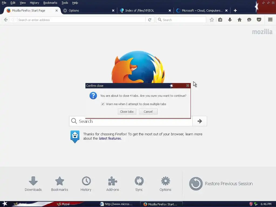This screenshot has height=207, width=276.
Task: Focus the address bar field
Action: pos(81,20)
